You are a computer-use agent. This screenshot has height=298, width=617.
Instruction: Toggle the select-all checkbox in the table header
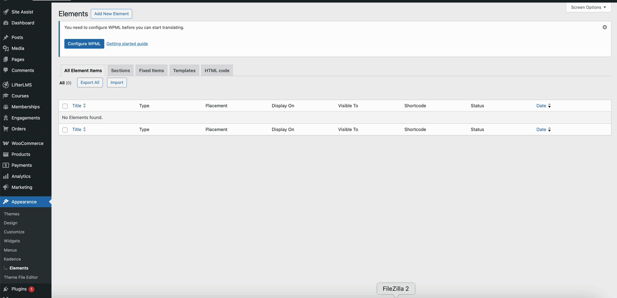pyautogui.click(x=65, y=106)
